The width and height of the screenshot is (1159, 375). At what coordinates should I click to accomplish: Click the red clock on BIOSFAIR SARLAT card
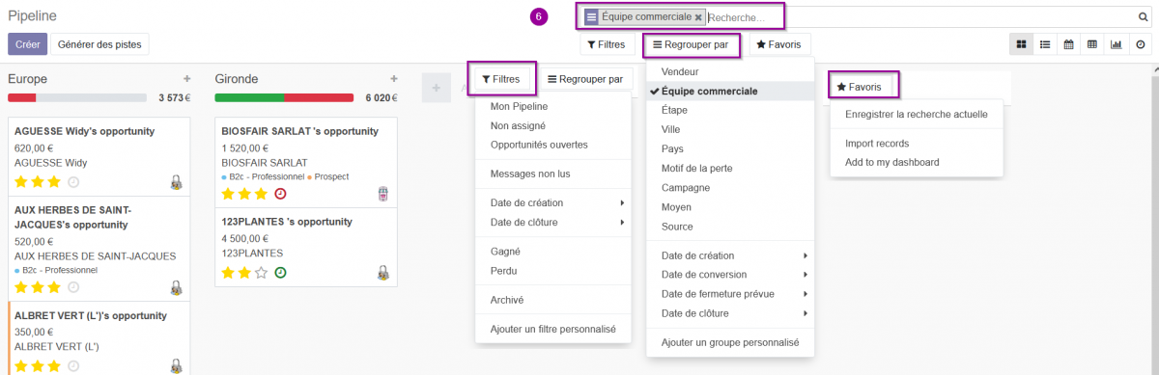tap(281, 193)
